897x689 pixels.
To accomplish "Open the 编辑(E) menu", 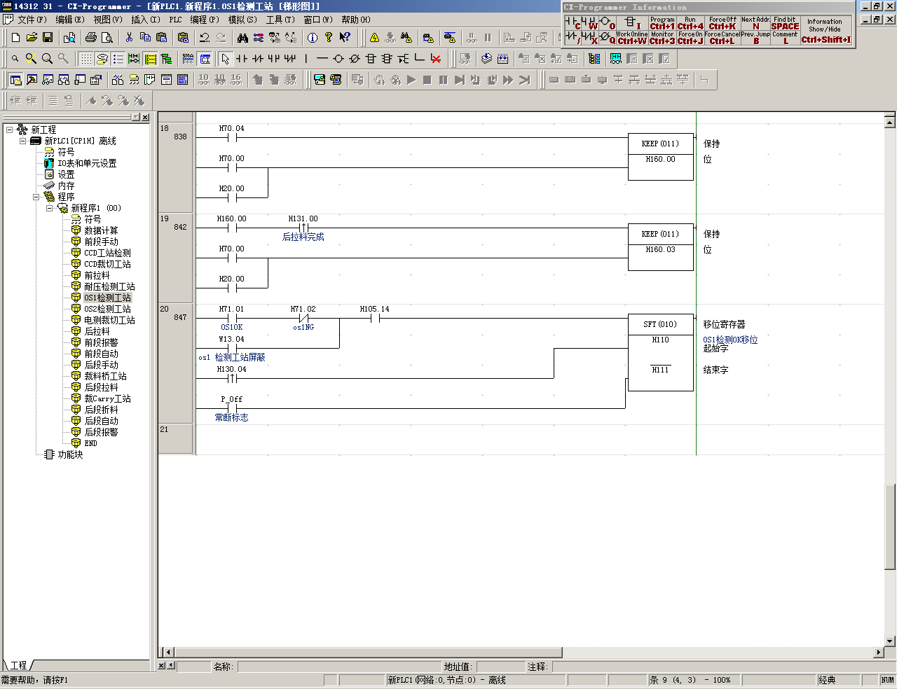I will click(69, 20).
